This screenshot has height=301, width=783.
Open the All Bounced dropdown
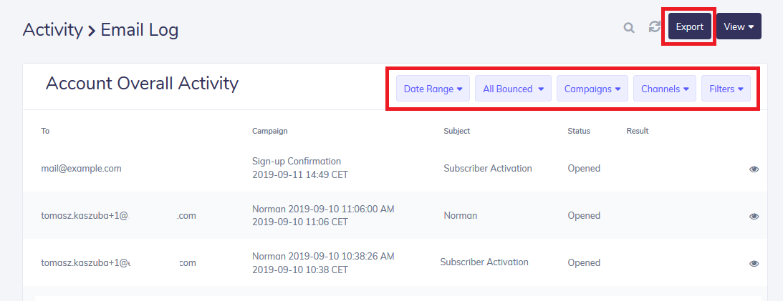pyautogui.click(x=513, y=89)
